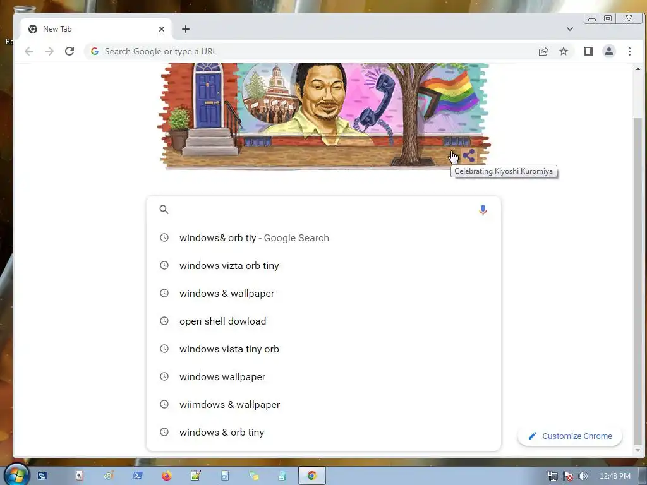Start a voice search with the microphone
The width and height of the screenshot is (647, 485).
point(483,210)
